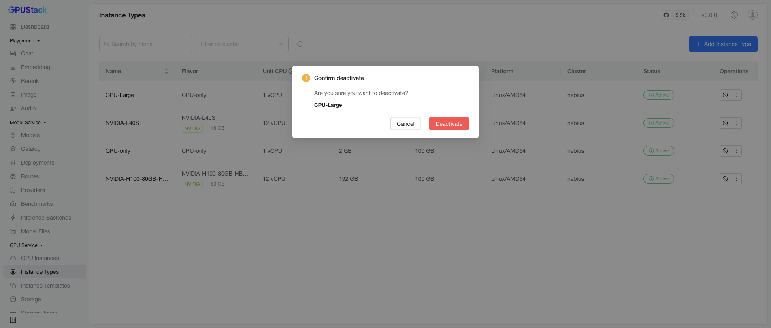Click the deactivate icon for NVIDIA-H100 row
This screenshot has width=771, height=328.
(725, 179)
